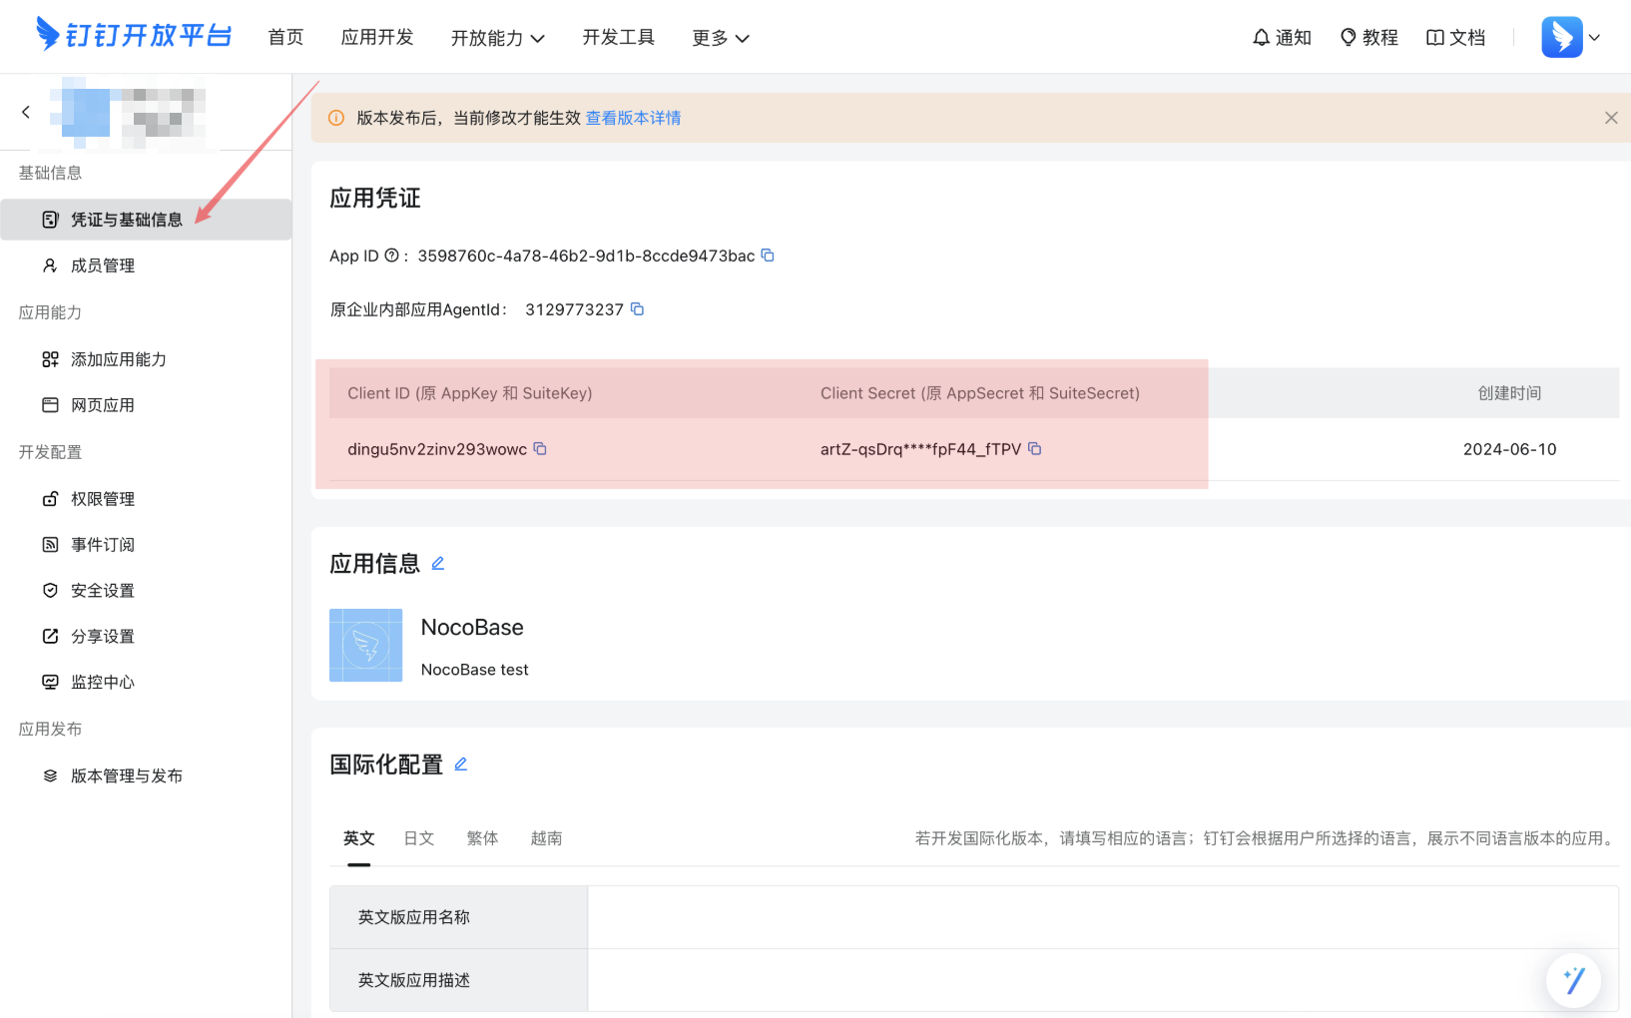Copy the Client Secret value
The width and height of the screenshot is (1631, 1018).
pyautogui.click(x=1035, y=449)
